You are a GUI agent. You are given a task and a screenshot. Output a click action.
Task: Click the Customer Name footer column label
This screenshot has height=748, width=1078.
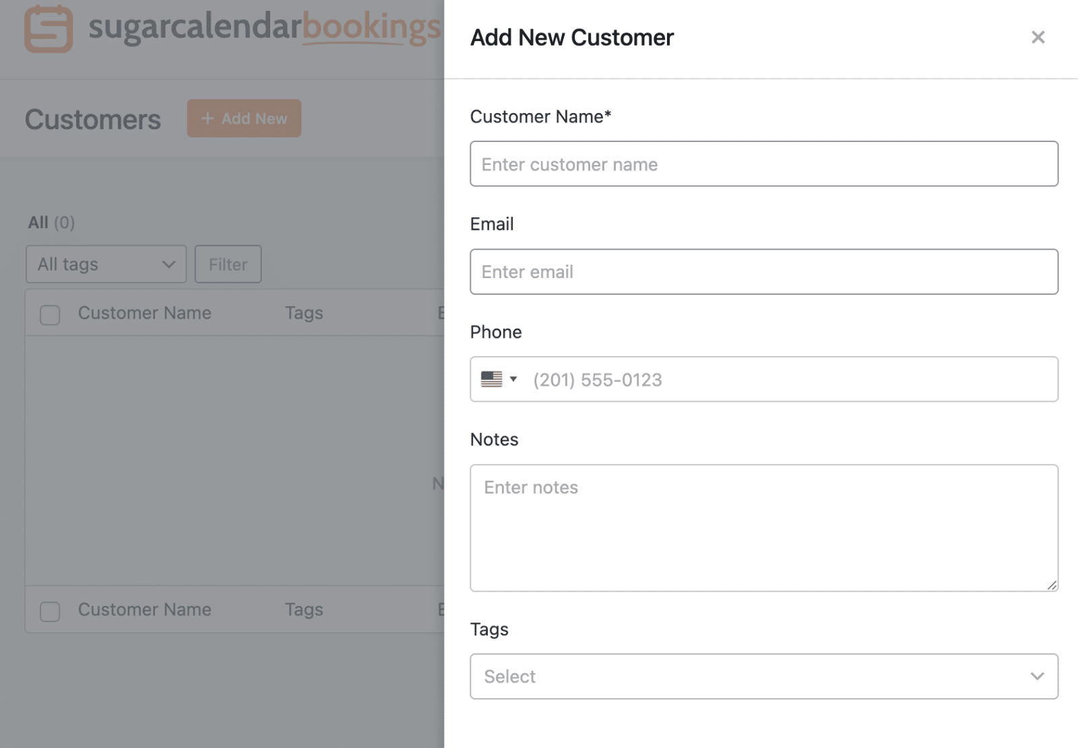144,610
